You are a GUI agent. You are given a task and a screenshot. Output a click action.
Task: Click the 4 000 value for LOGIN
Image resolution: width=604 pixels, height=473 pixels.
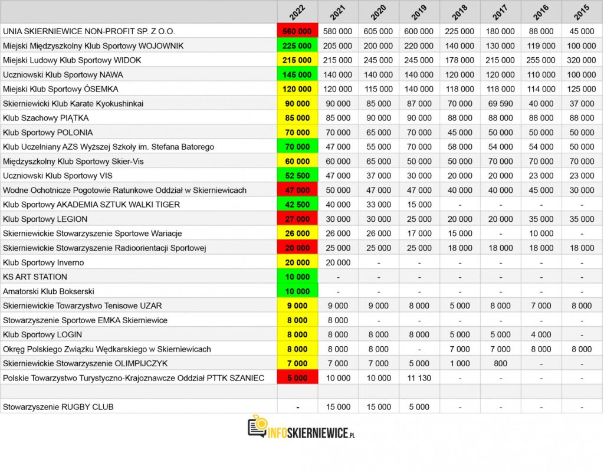(541, 335)
